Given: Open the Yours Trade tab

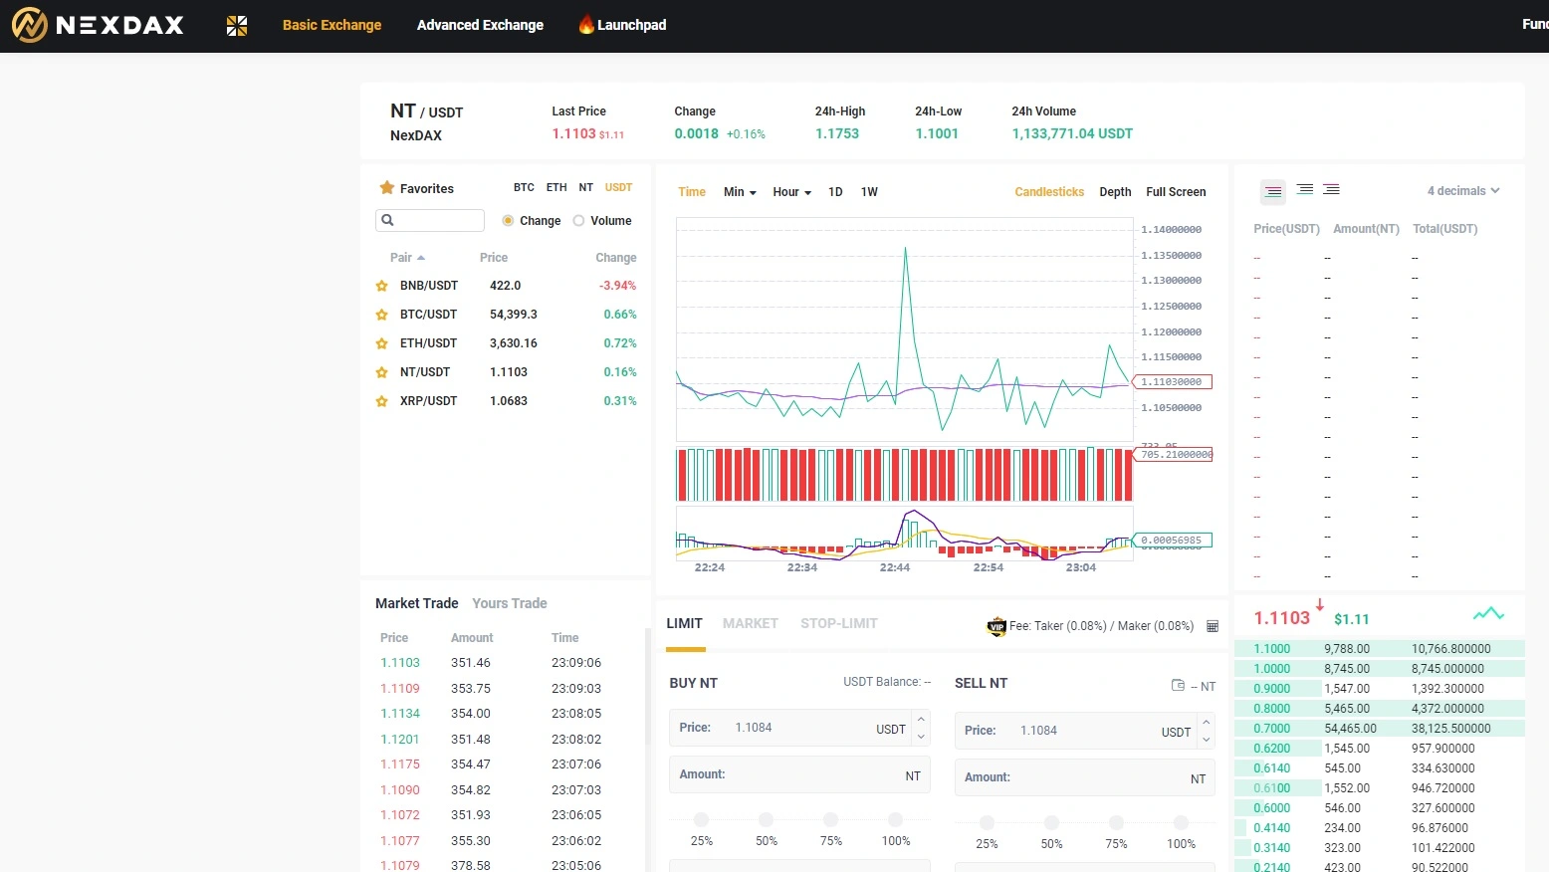Looking at the screenshot, I should (510, 603).
